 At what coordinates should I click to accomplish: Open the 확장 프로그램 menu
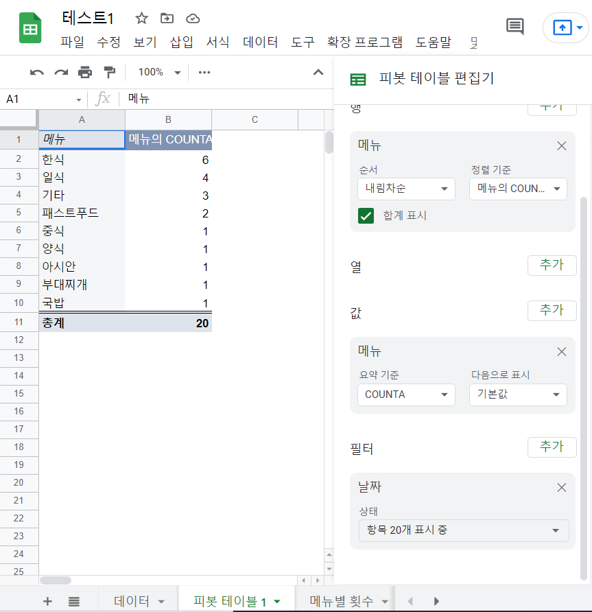[364, 42]
